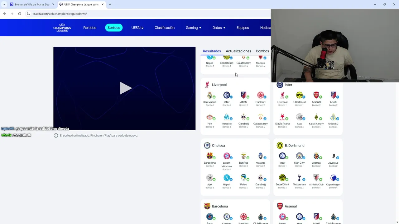
Task: Go back in browser history
Action: tap(4, 14)
